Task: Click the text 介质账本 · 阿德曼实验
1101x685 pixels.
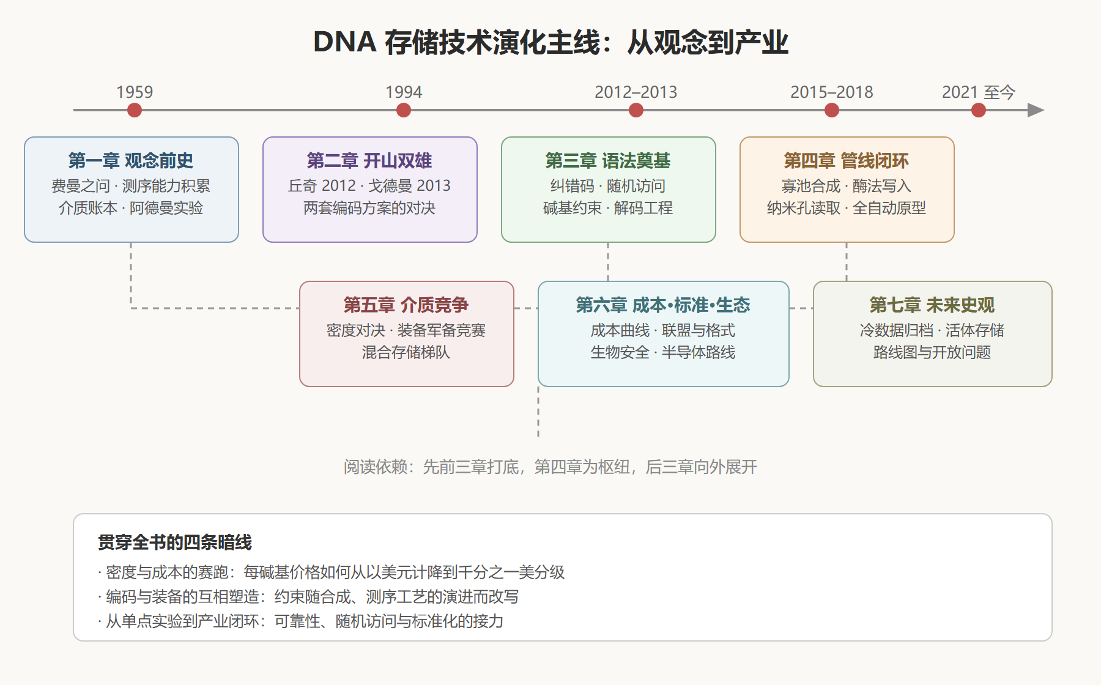Action: coord(131,208)
